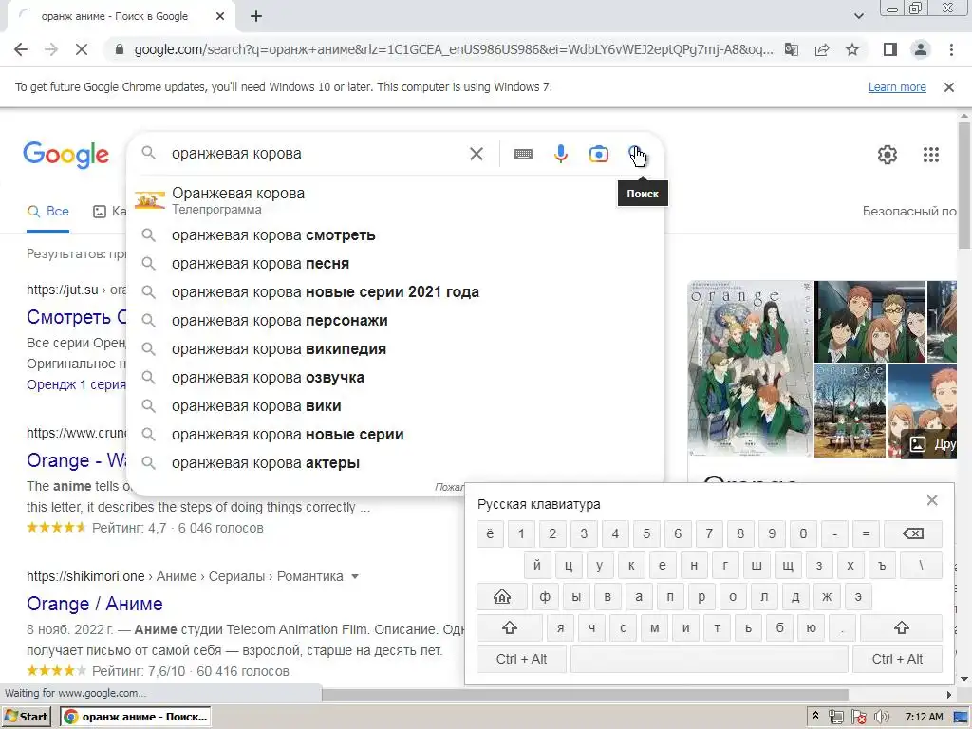The image size is (972, 729).
Task: Start voice search with the microphone
Action: [x=561, y=154]
